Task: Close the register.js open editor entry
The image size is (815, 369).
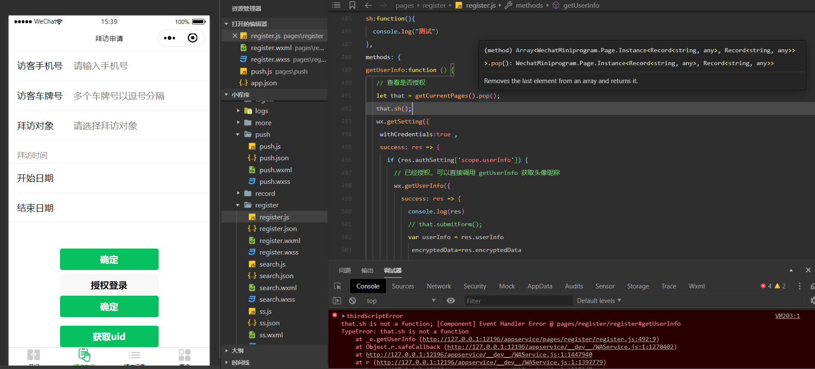Action: pyautogui.click(x=235, y=36)
